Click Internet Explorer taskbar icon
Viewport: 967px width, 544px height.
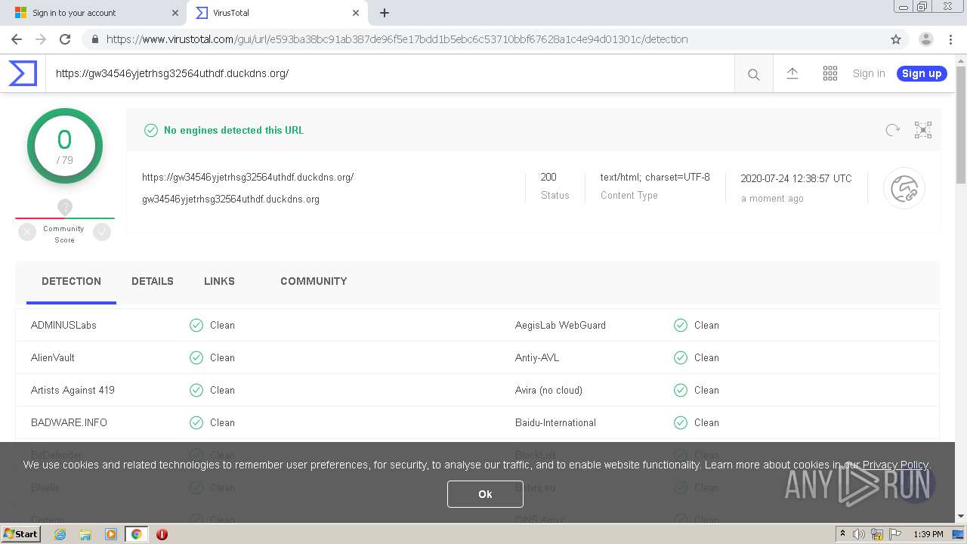[x=60, y=534]
